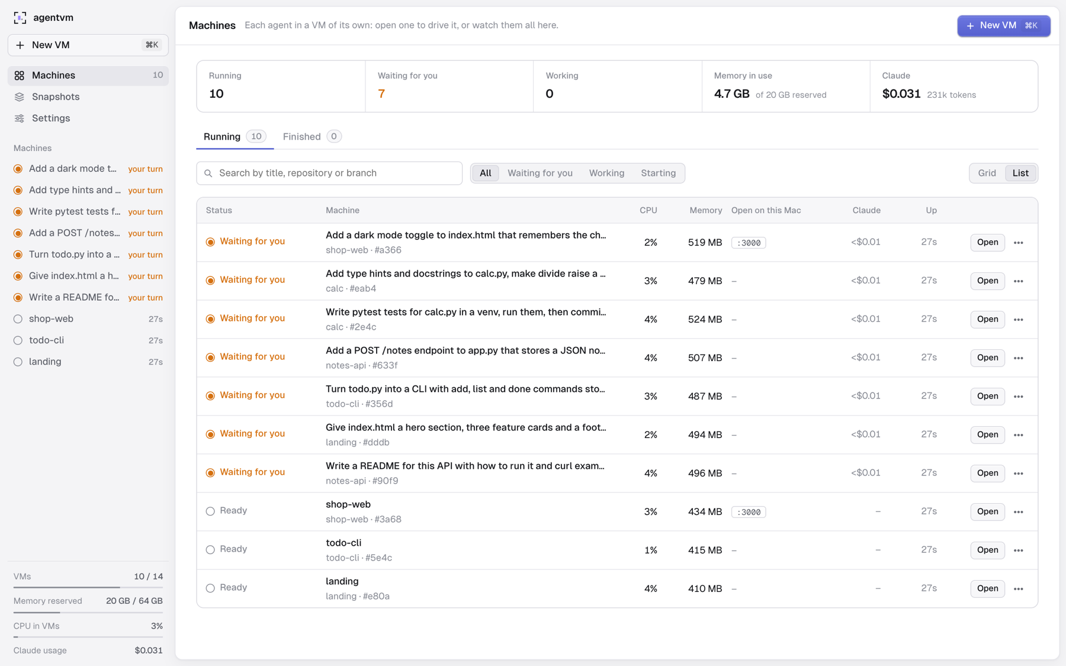The width and height of the screenshot is (1066, 666).
Task: Select todo-cli in sidebar machines list
Action: 88,340
